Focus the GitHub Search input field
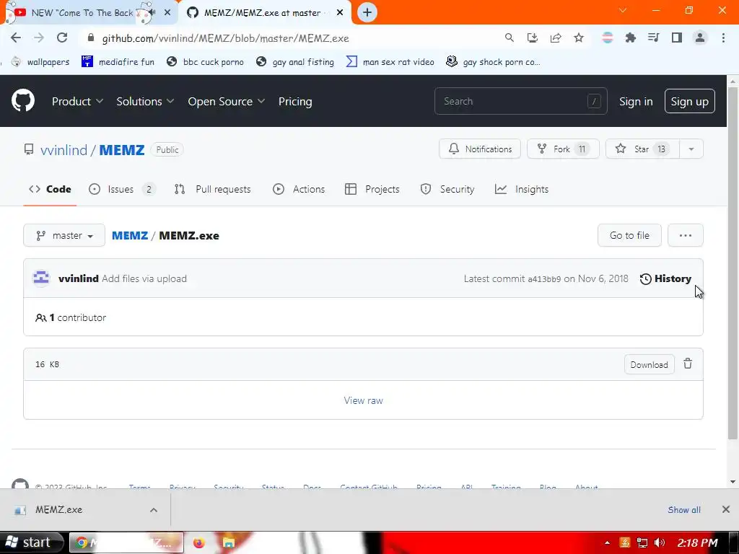 pos(521,101)
